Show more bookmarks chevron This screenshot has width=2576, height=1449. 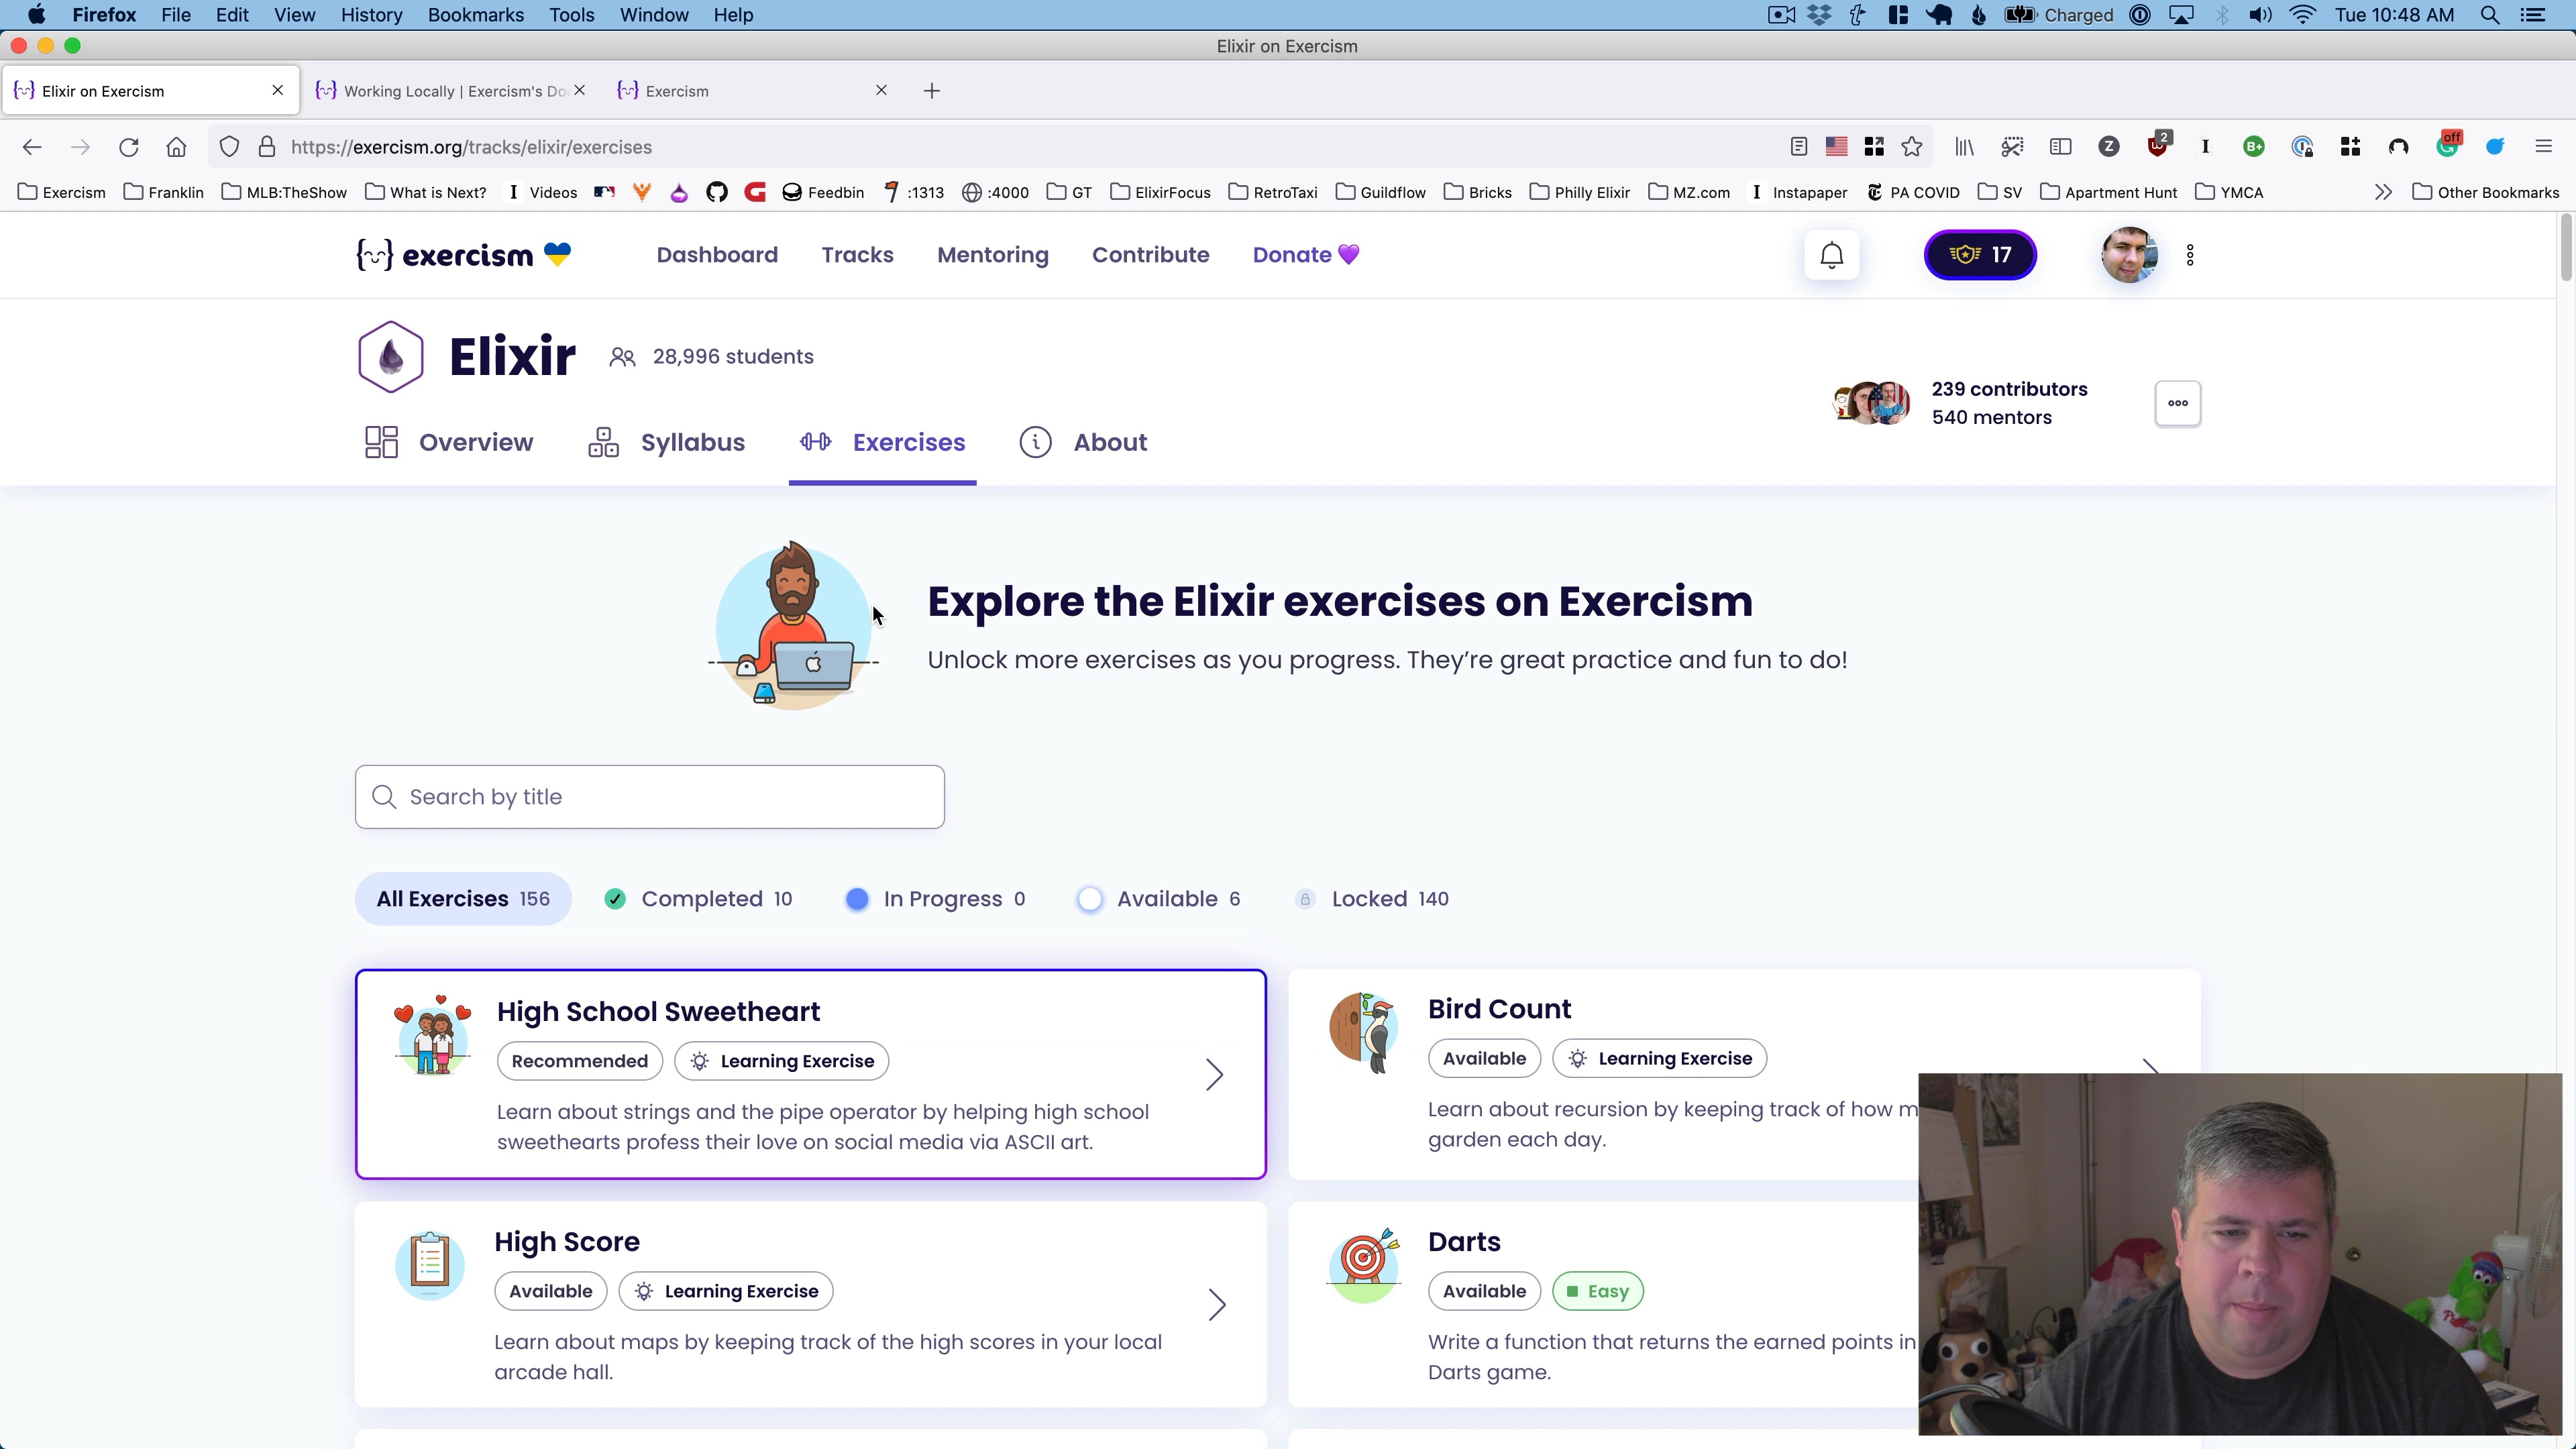tap(2383, 192)
